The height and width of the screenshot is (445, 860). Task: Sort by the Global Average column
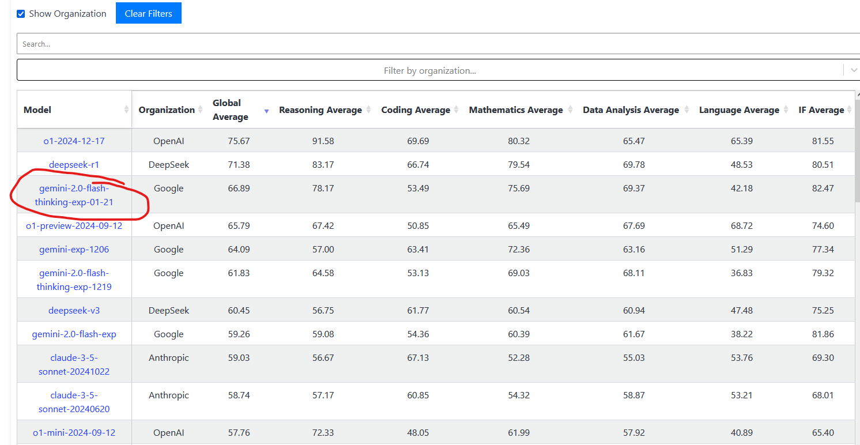click(239, 110)
